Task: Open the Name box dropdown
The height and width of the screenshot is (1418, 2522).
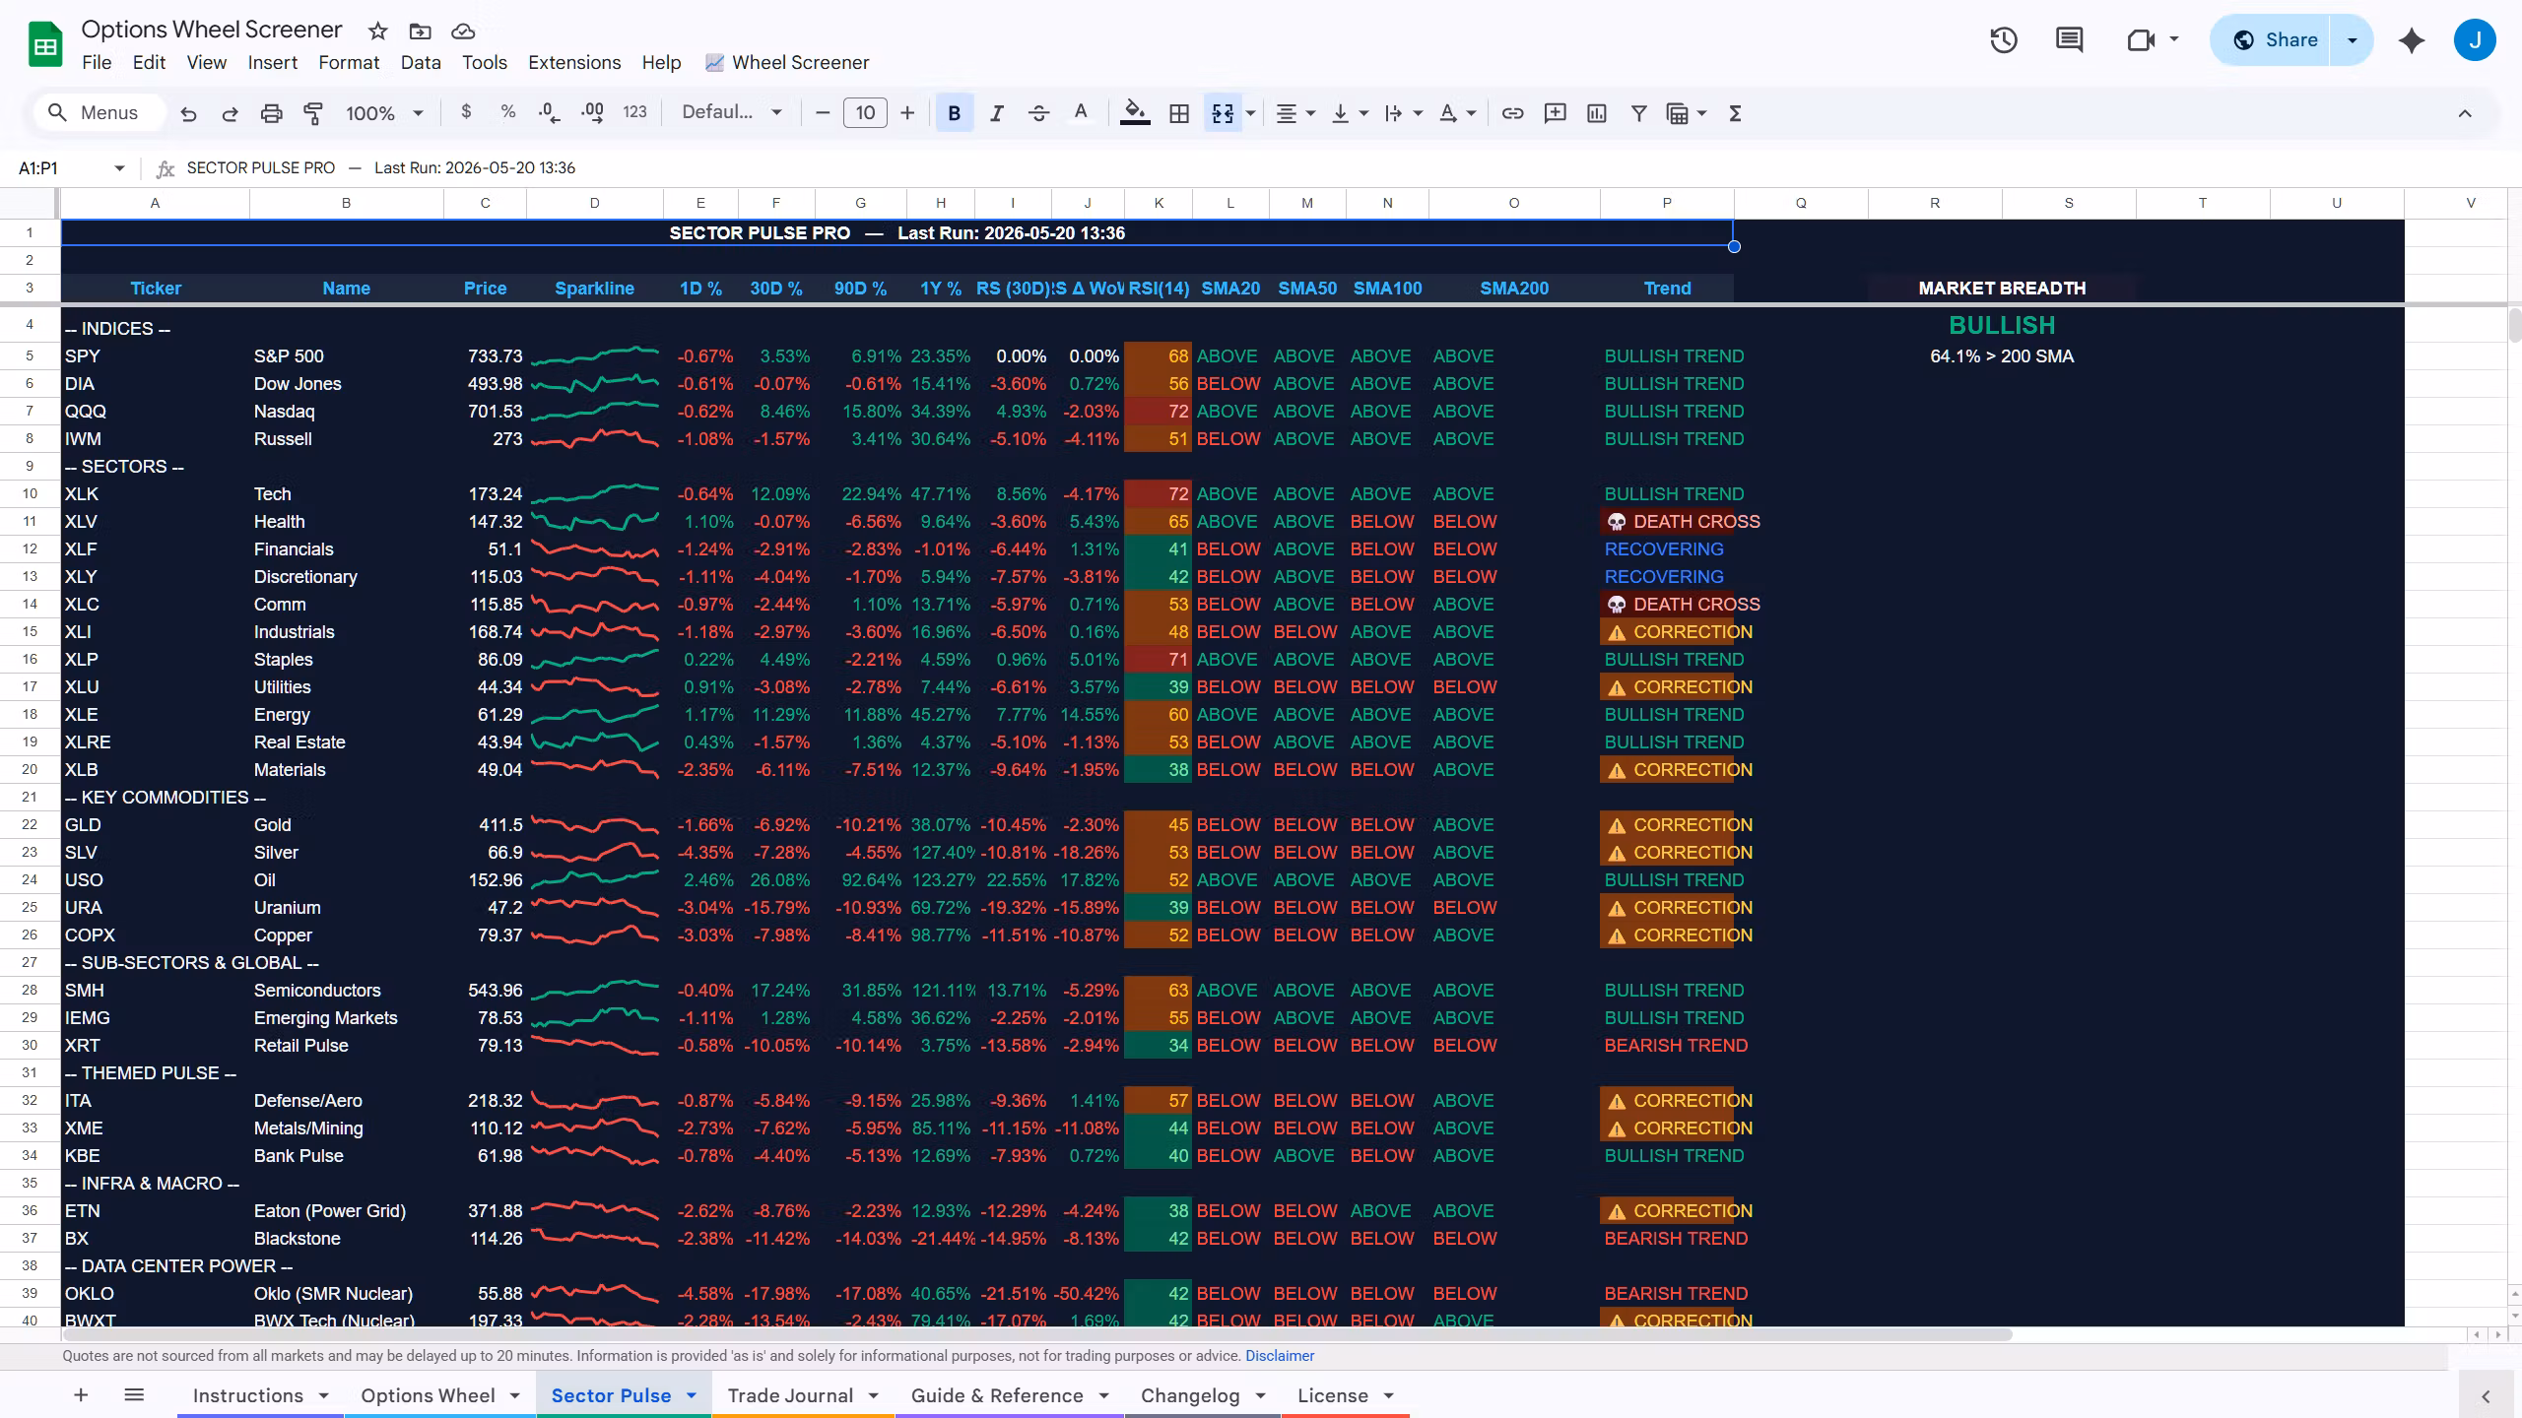Action: 119,168
